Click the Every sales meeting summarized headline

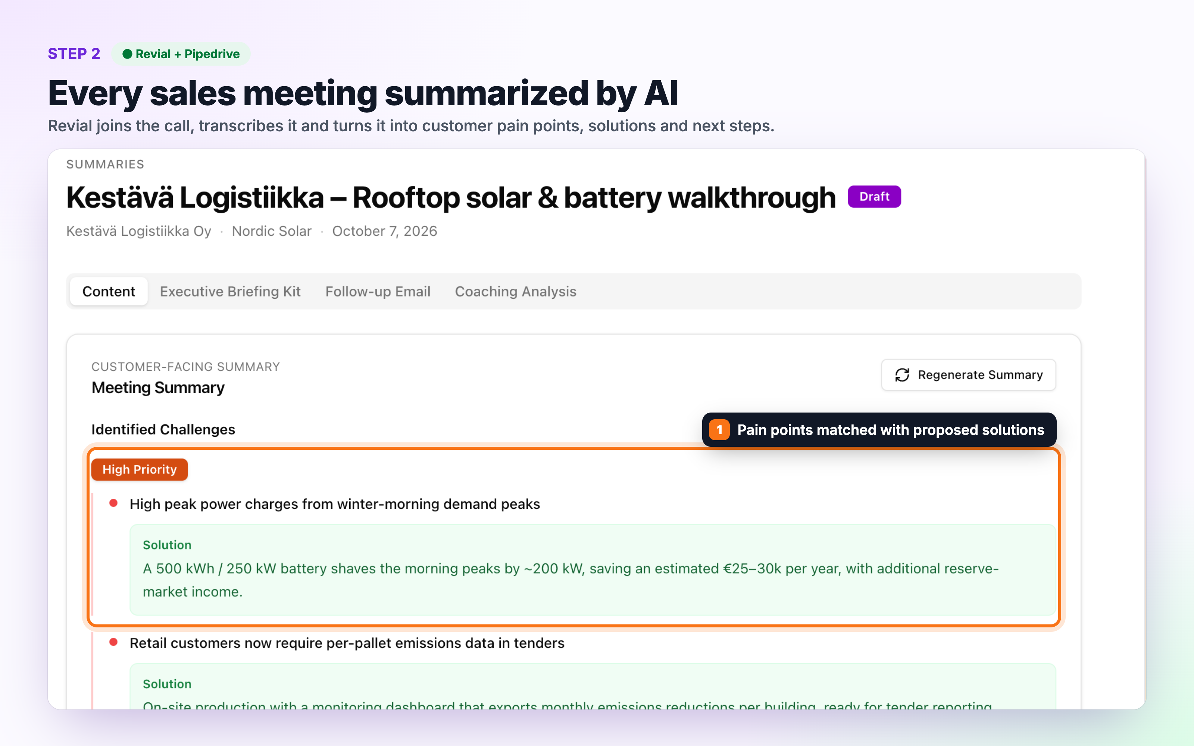[363, 94]
